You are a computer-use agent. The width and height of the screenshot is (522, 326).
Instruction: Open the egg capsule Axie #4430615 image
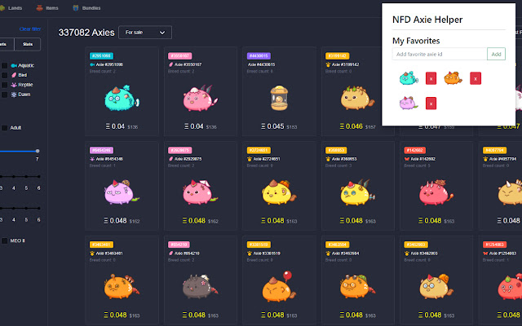(x=279, y=98)
